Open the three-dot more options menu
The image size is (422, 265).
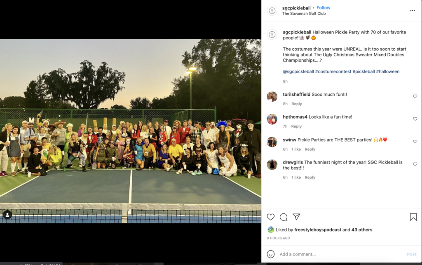point(412,10)
